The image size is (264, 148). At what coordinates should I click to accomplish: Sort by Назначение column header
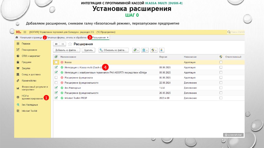190,57
